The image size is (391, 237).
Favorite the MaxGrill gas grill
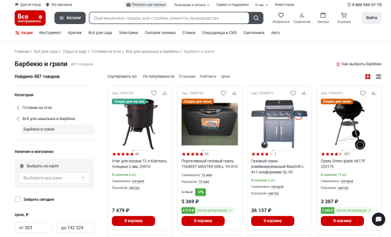[x=293, y=93]
